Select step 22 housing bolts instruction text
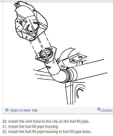113x136 pixels. pyautogui.click(x=47, y=132)
